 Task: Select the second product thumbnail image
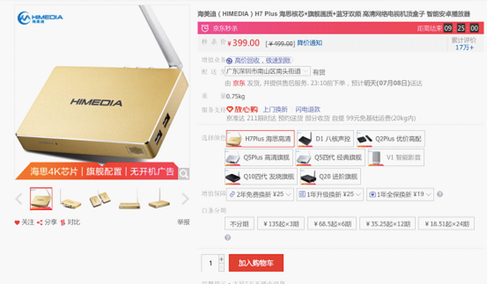click(71, 199)
